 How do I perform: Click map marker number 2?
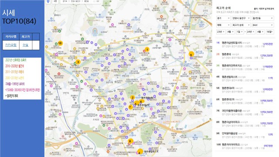pyautogui.click(x=133, y=97)
